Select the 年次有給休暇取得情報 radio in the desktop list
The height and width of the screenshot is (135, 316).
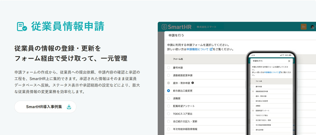(168, 129)
